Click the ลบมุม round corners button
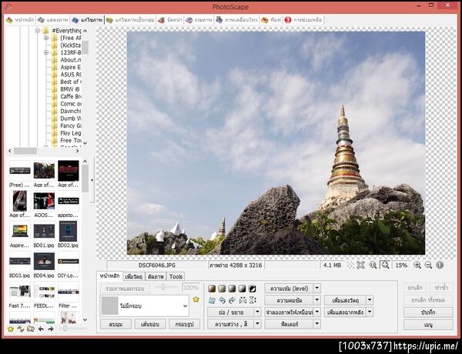 115,324
